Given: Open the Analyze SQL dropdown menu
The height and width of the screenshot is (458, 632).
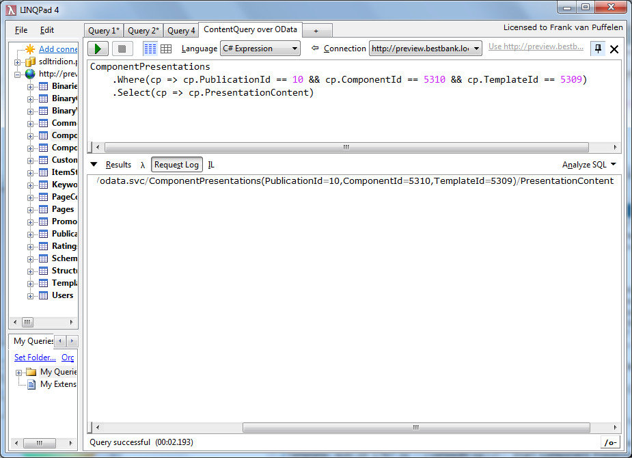Looking at the screenshot, I should click(x=589, y=165).
